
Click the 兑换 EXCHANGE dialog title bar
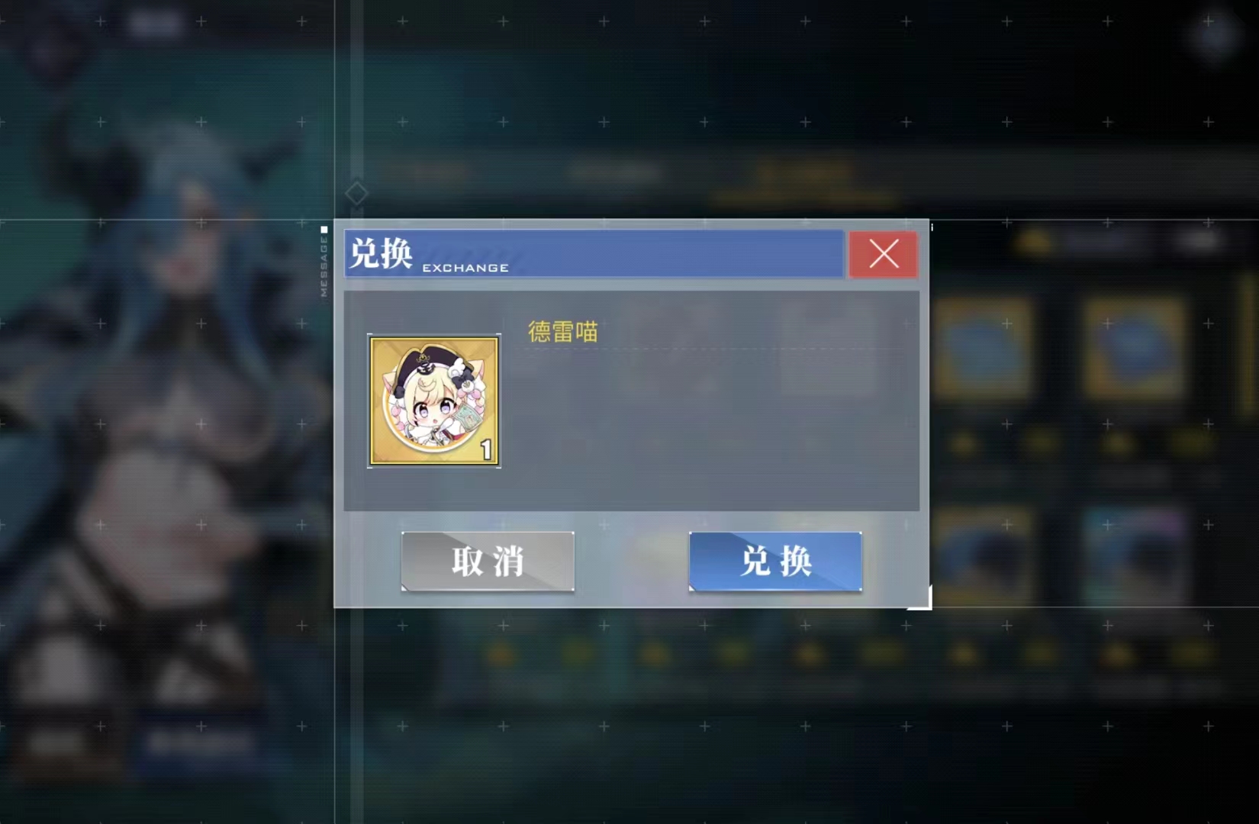pos(594,254)
